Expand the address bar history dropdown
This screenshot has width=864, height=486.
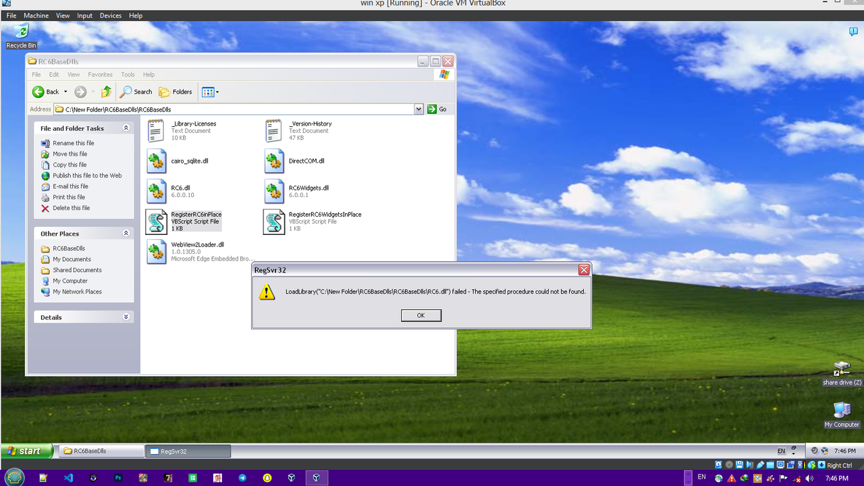point(418,109)
